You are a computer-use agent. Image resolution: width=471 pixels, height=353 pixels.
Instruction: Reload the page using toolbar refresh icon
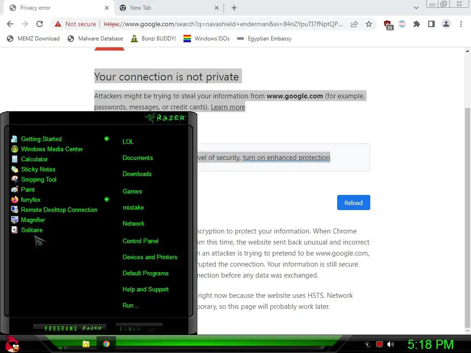(40, 24)
